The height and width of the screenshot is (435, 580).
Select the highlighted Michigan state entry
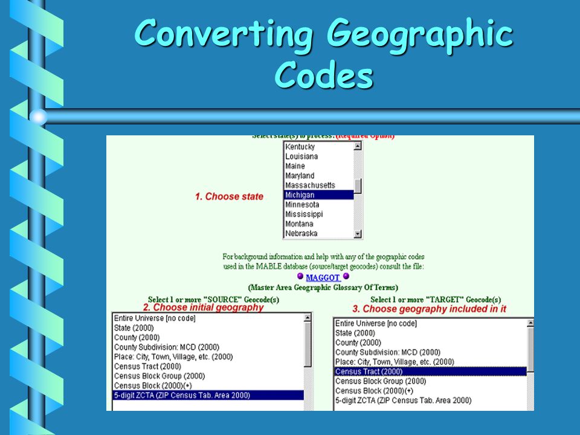click(x=319, y=195)
